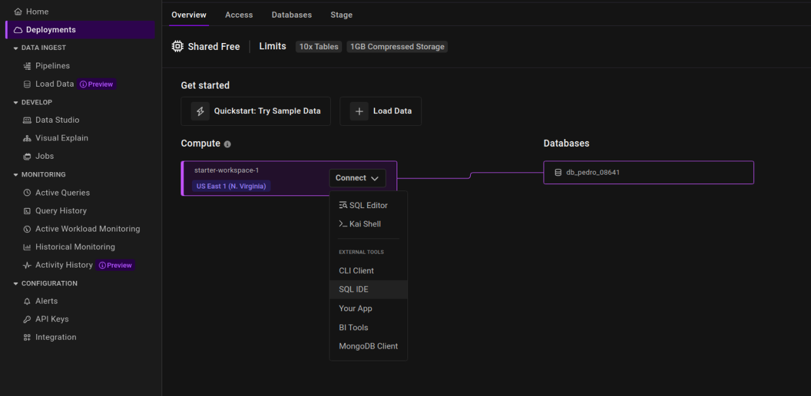The image size is (811, 396).
Task: Switch to the Access tab
Action: click(239, 15)
